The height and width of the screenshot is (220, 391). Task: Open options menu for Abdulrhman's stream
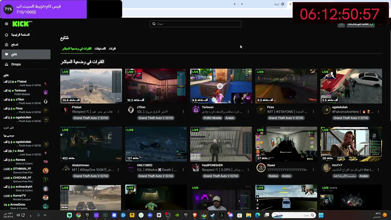coord(118,170)
